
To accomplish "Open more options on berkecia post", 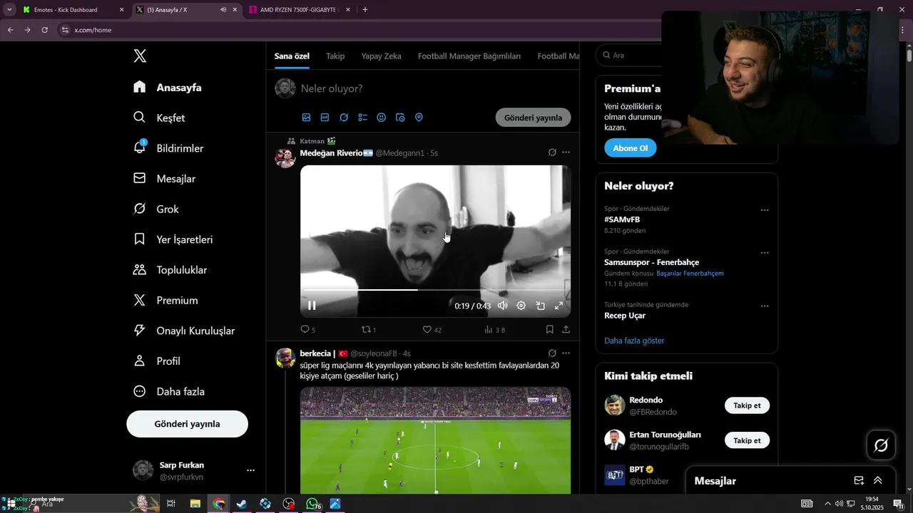I will point(566,353).
